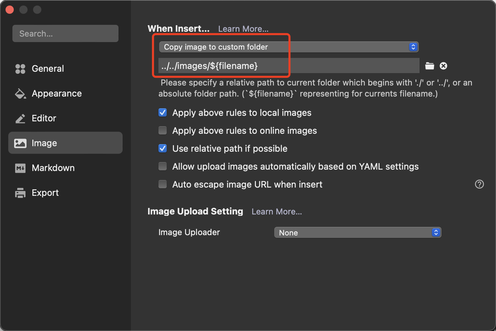Click the Markdown M↓ icon
This screenshot has width=496, height=331.
click(20, 168)
